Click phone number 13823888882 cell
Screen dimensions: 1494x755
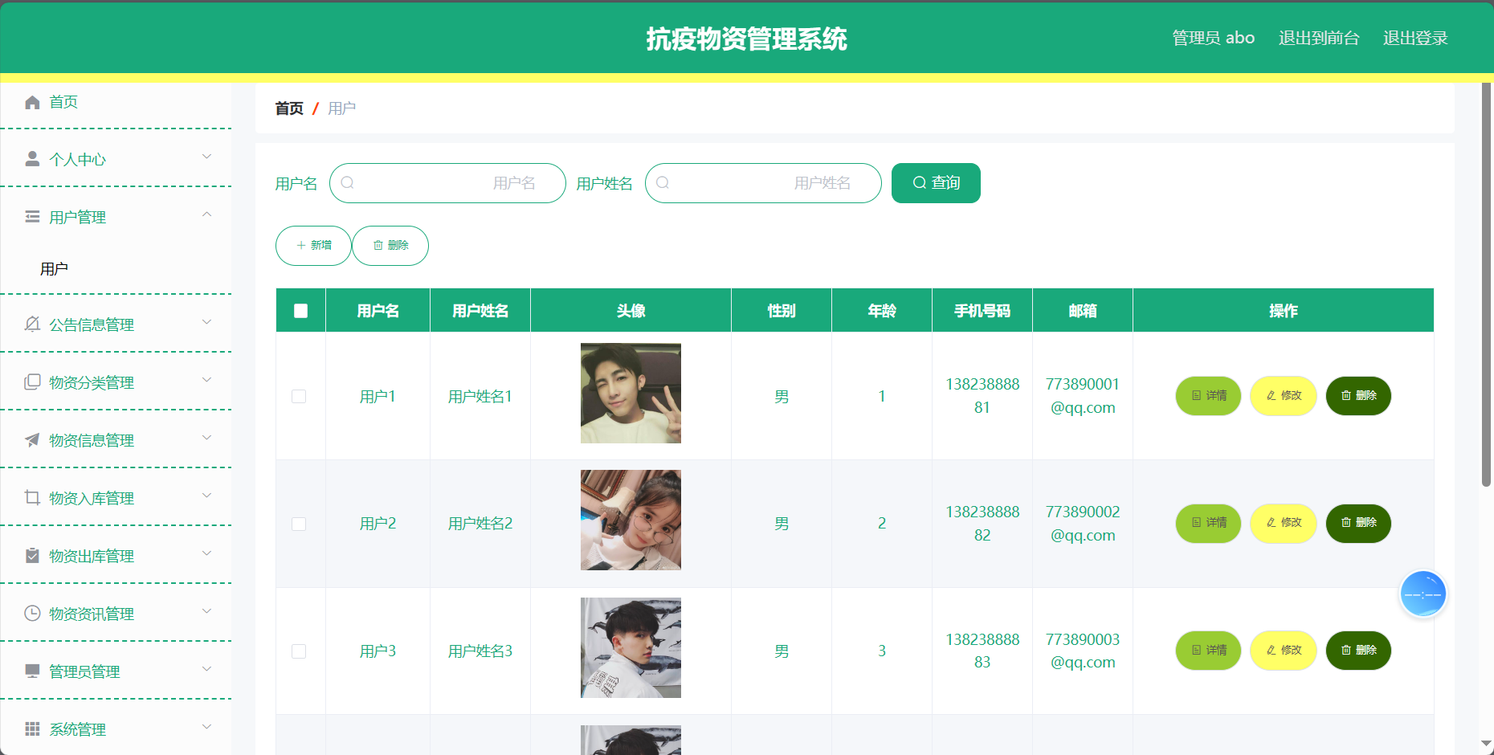(x=982, y=524)
